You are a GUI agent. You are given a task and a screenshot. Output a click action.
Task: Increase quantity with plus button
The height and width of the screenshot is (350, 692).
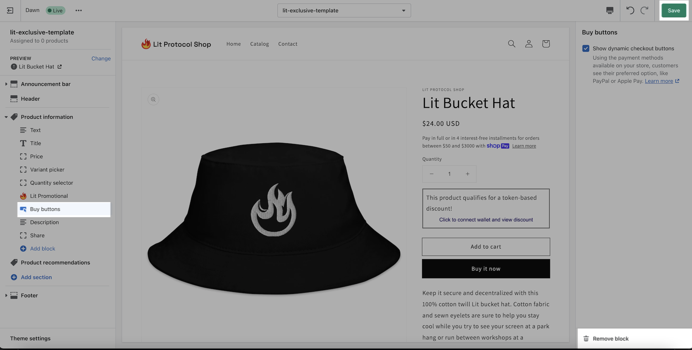467,174
